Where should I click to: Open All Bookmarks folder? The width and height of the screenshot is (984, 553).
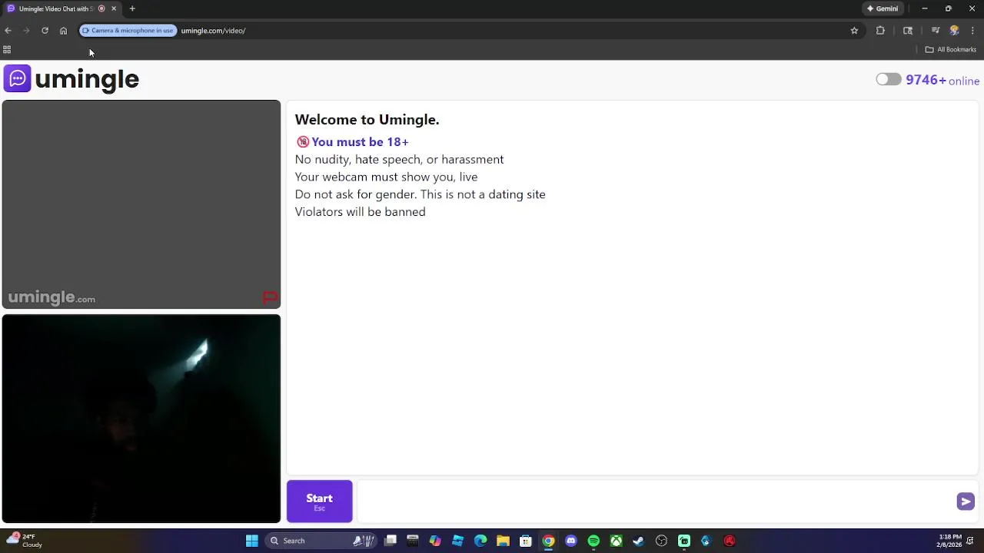coord(951,49)
